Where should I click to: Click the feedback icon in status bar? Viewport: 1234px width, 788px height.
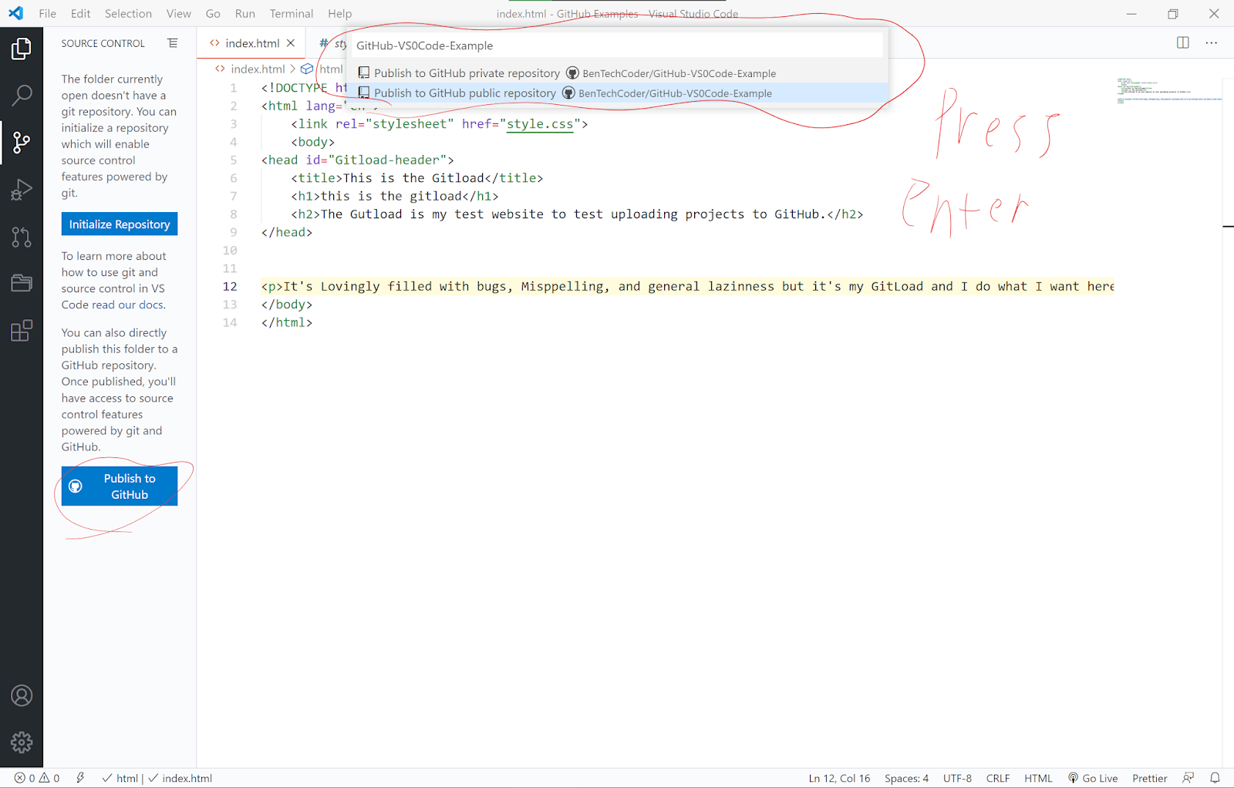[1188, 778]
